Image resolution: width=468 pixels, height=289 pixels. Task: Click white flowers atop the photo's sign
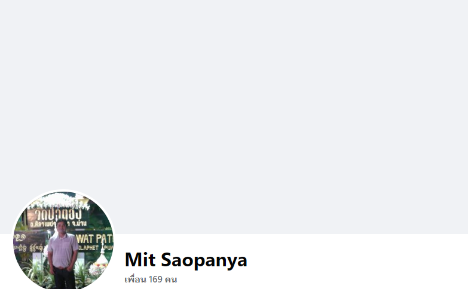[60, 201]
